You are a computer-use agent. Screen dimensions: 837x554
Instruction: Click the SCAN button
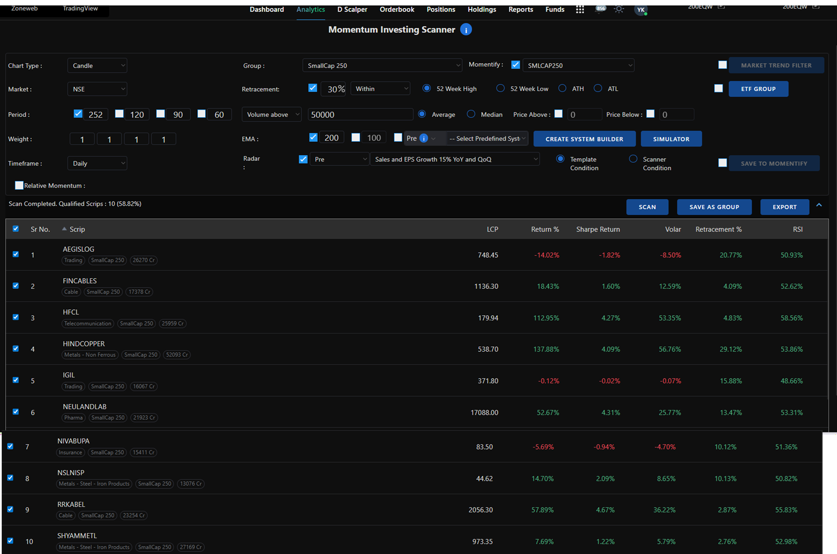click(647, 207)
